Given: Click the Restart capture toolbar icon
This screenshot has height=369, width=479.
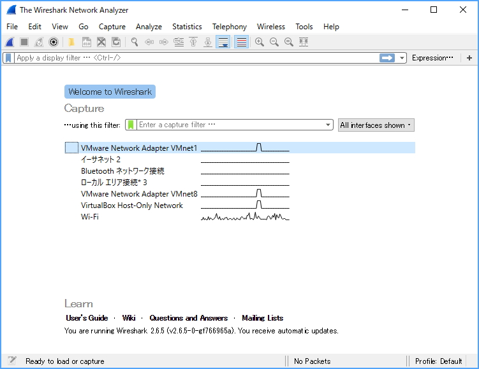Looking at the screenshot, I should [39, 42].
